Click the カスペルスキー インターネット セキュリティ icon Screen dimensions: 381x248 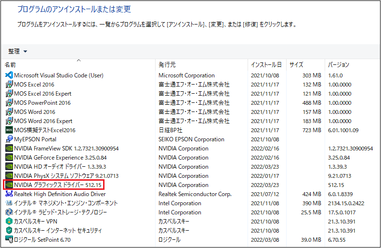pyautogui.click(x=9, y=230)
